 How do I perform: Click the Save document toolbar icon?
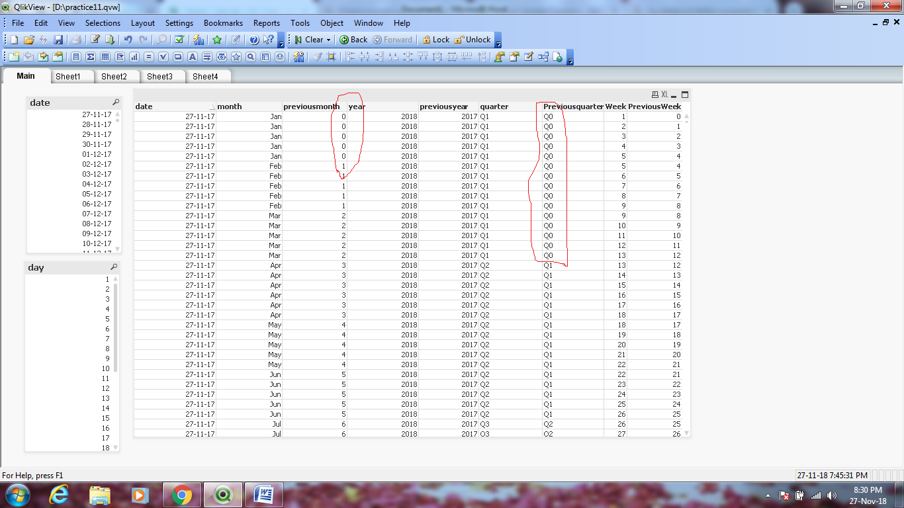pos(58,40)
